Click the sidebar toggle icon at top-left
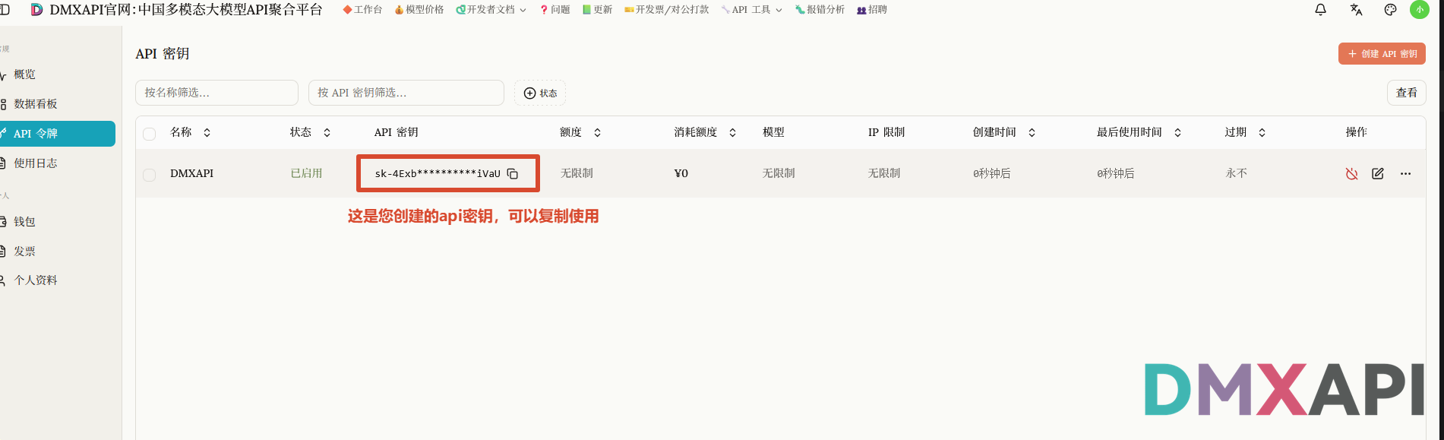1444x440 pixels. point(5,10)
